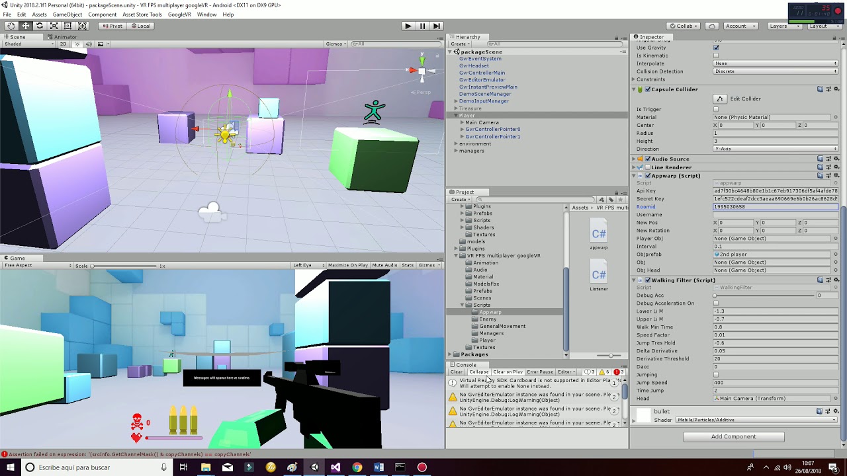Select the Hand tool
Image resolution: width=847 pixels, height=476 pixels.
11,26
